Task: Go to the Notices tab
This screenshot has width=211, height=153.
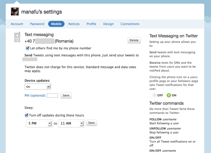Action: pyautogui.click(x=74, y=24)
